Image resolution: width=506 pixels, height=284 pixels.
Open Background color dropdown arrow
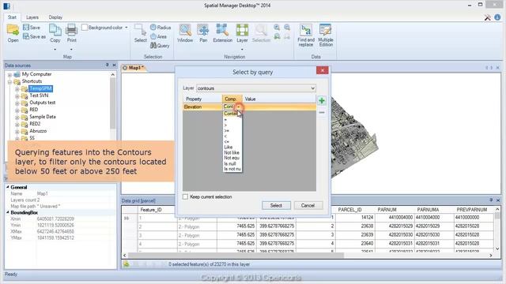(126, 28)
